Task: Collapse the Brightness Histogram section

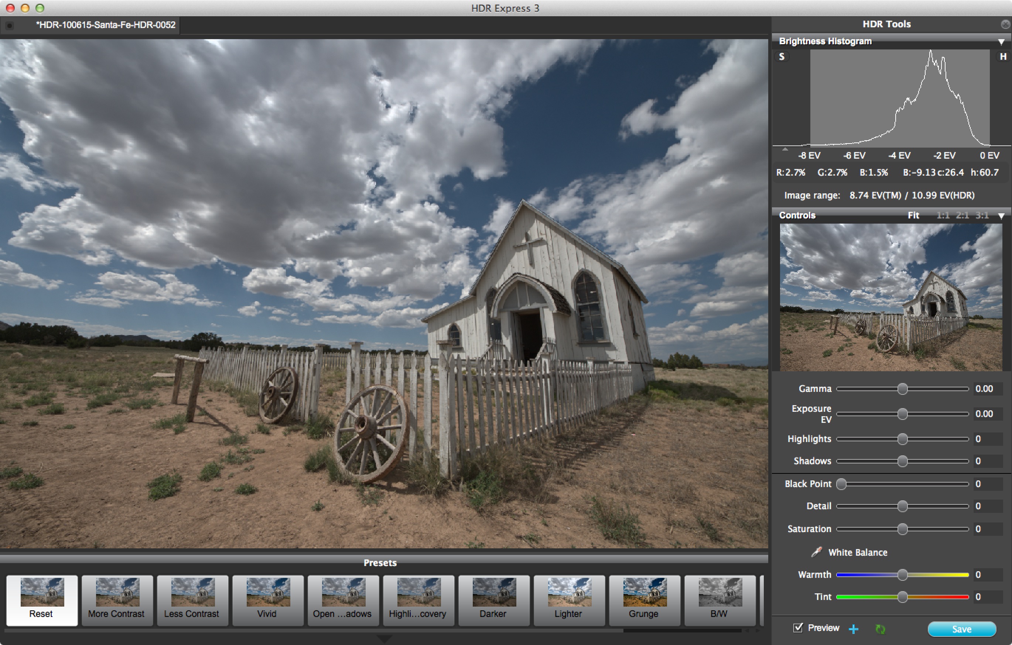Action: (1001, 42)
